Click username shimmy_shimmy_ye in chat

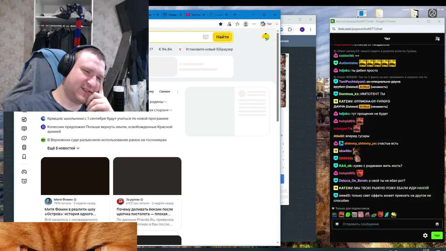click(360, 143)
